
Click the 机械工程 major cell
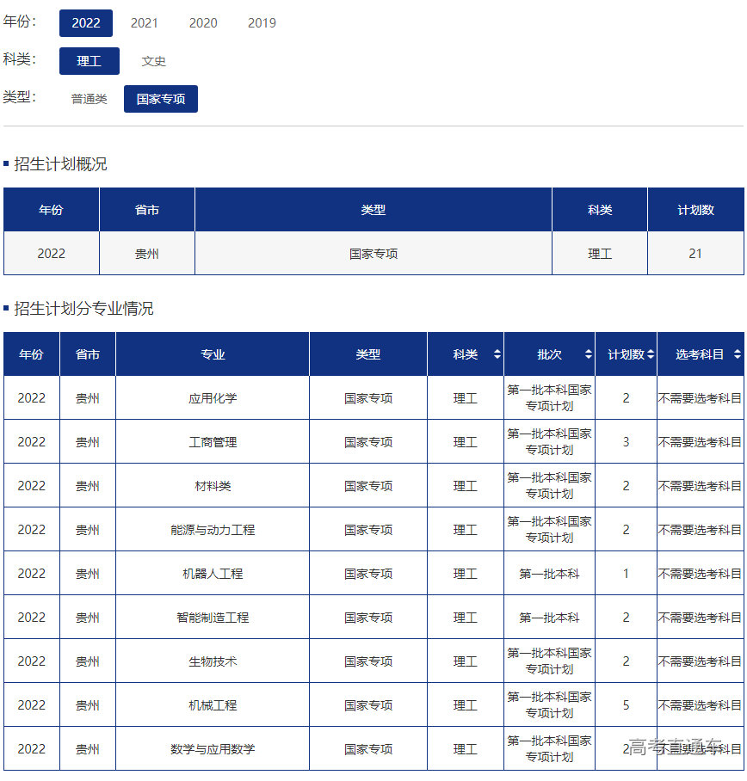pyautogui.click(x=213, y=705)
